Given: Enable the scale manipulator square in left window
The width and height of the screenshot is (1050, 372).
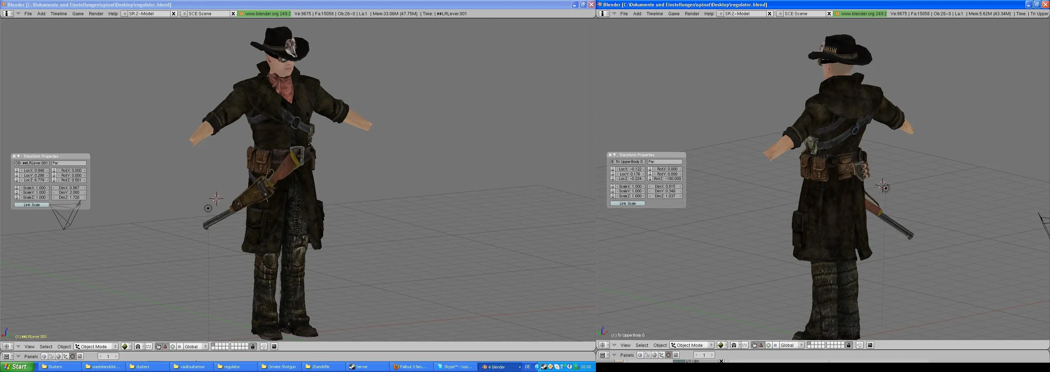Looking at the screenshot, I should click(179, 347).
